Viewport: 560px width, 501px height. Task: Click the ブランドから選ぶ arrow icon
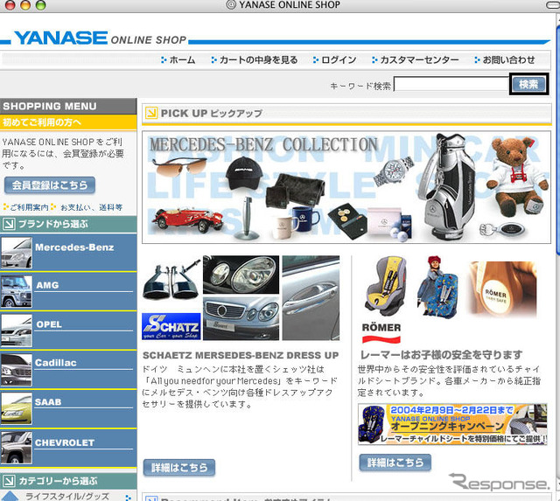[x=9, y=224]
